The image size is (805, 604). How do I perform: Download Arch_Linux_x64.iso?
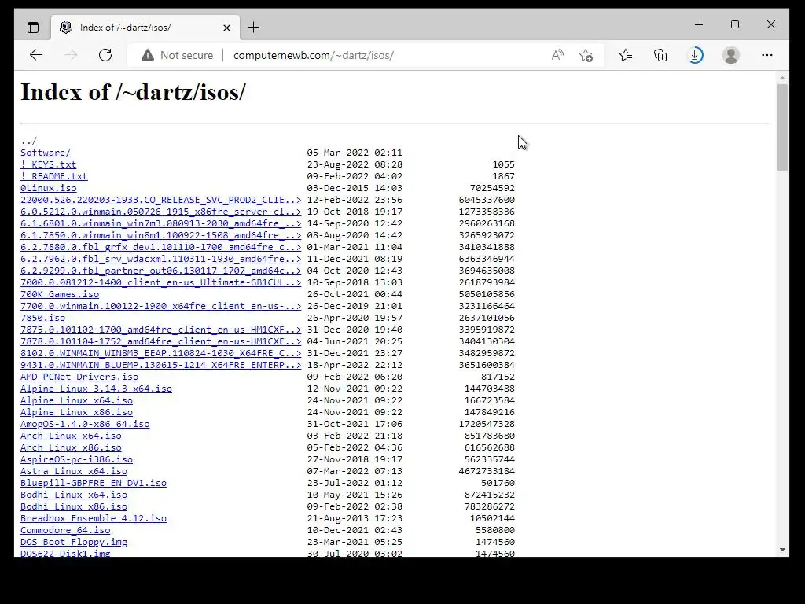(x=71, y=436)
